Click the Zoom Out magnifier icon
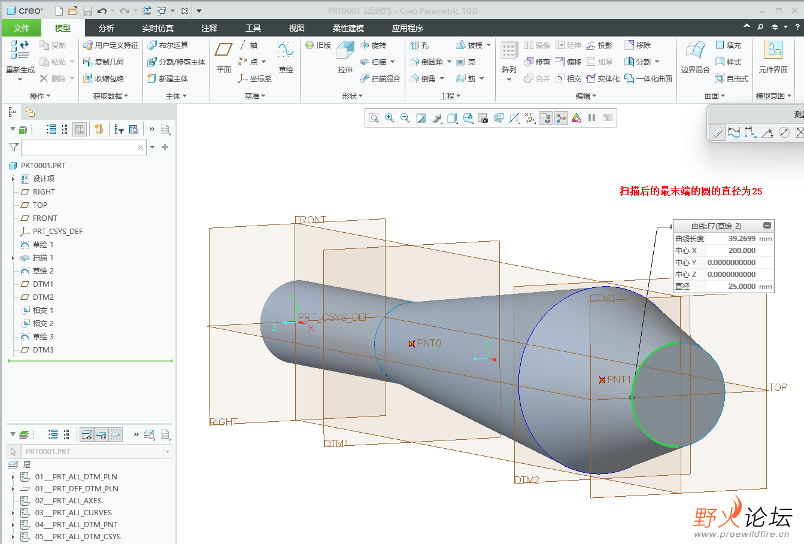The image size is (804, 544). tap(405, 118)
